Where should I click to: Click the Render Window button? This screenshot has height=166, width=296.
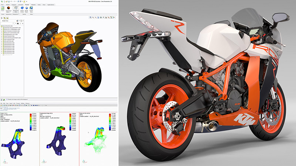[x=22, y=10]
